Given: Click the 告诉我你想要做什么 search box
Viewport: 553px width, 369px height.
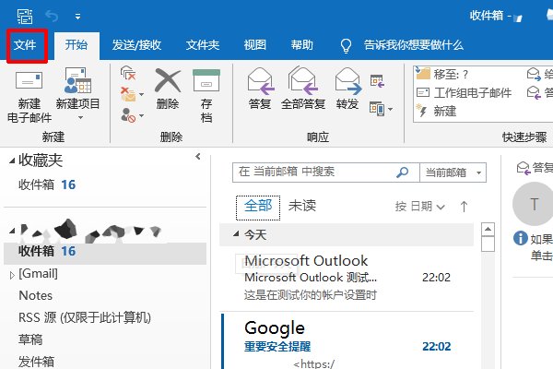Looking at the screenshot, I should (x=414, y=45).
